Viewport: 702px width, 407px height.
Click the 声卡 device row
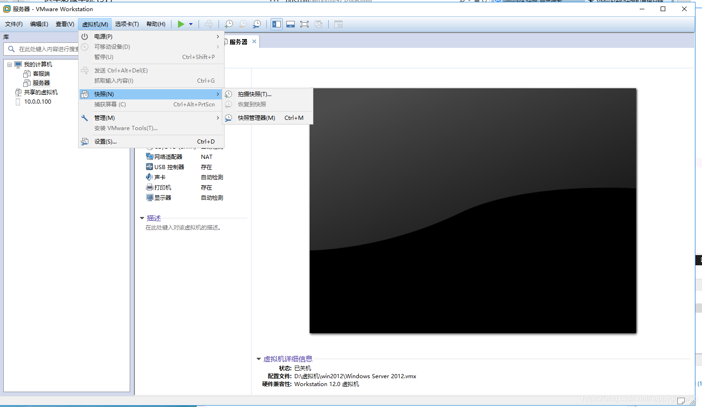pyautogui.click(x=184, y=177)
